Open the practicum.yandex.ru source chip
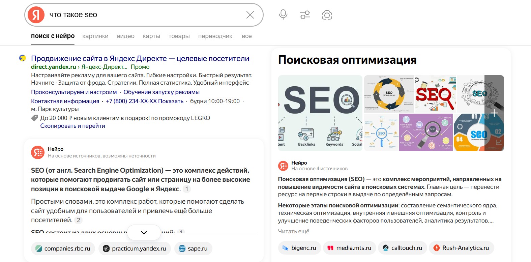Viewport: 531px width, 262px height. [x=135, y=249]
